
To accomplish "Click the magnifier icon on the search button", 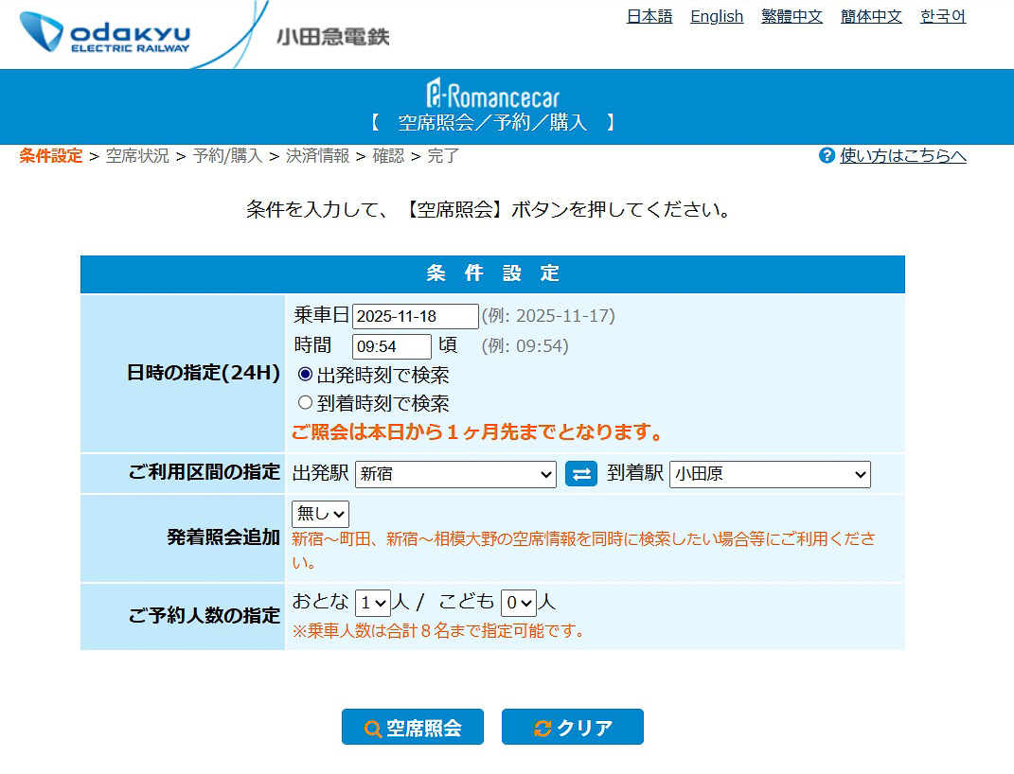I will 373,727.
